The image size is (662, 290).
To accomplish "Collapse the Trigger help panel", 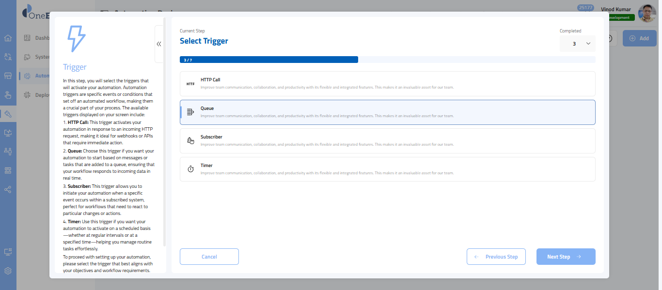I will [159, 44].
